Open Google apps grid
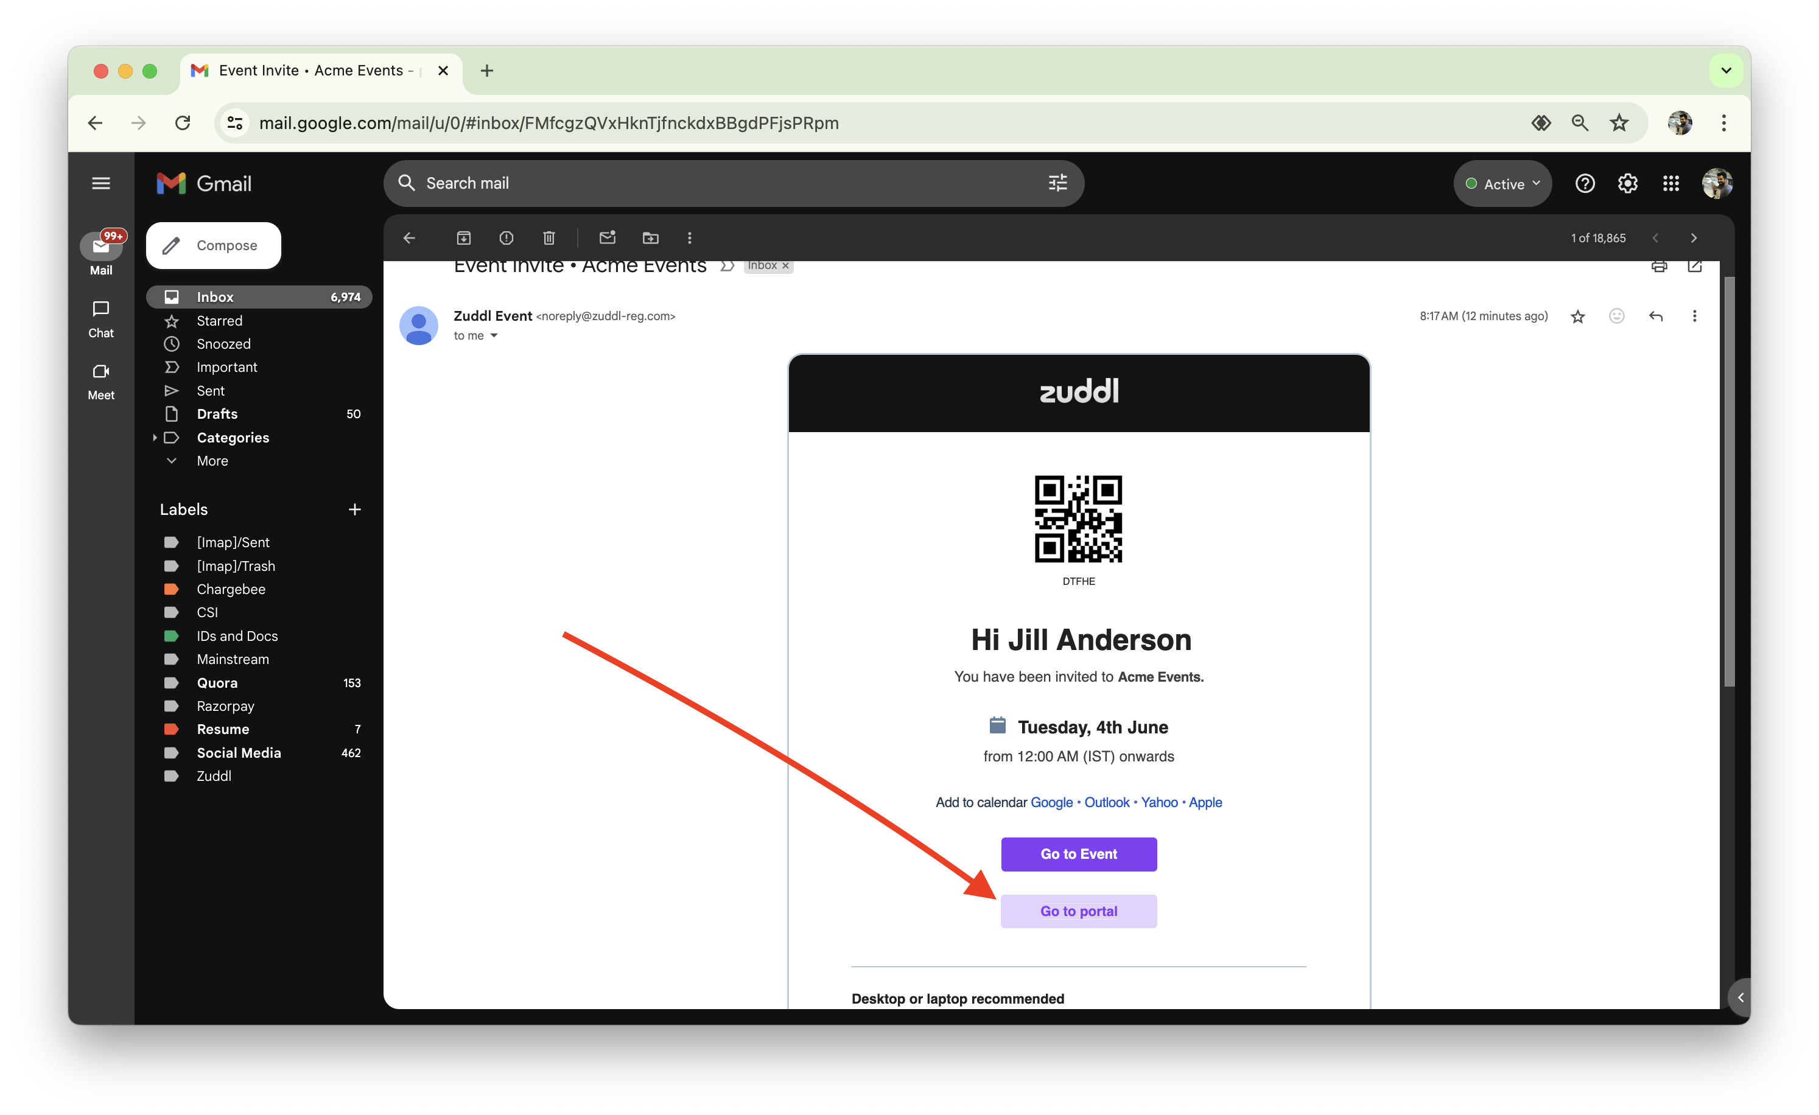This screenshot has width=1819, height=1115. tap(1670, 183)
